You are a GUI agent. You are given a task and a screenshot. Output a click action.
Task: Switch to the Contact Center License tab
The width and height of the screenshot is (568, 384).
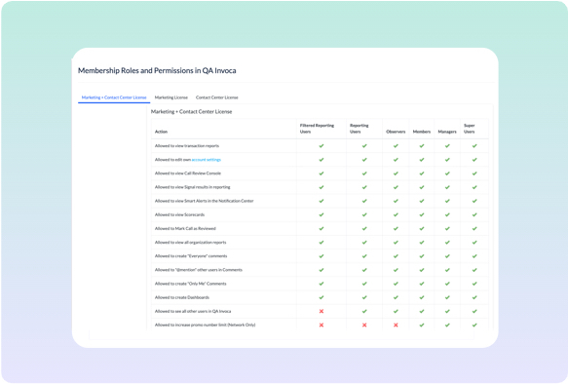217,97
